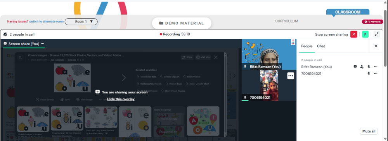Viewport: 388px width, 141px height.
Task: Open more options for 7006194021 row
Action: 376,74
